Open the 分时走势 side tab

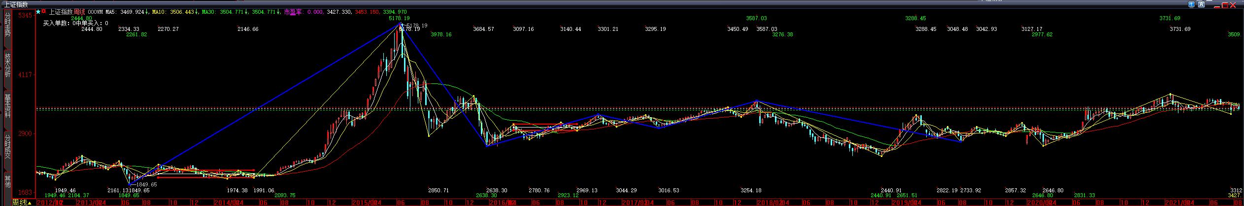click(7, 25)
